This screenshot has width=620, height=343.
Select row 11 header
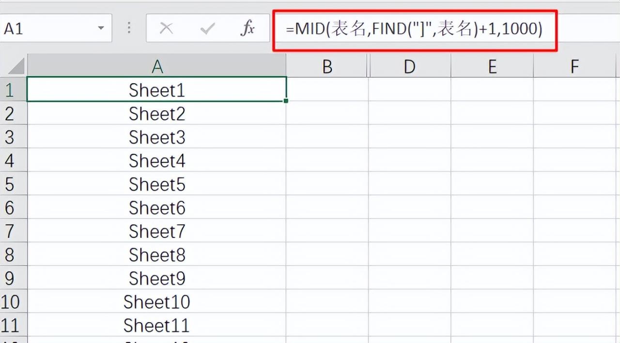click(x=14, y=325)
